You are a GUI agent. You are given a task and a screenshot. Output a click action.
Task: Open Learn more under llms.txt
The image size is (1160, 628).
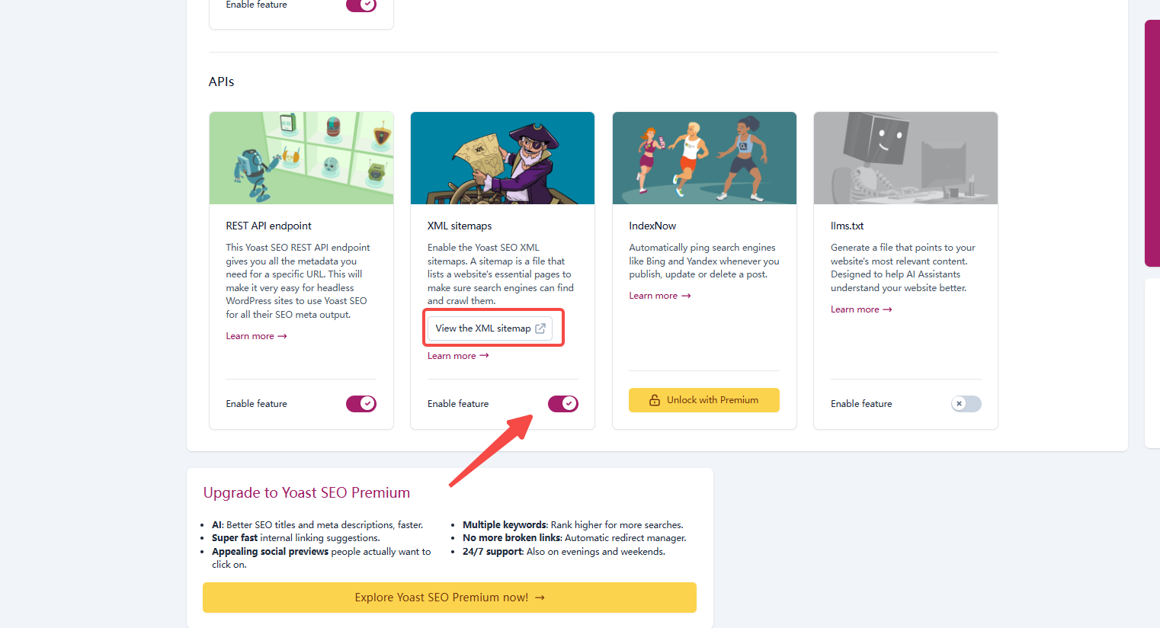pos(854,309)
